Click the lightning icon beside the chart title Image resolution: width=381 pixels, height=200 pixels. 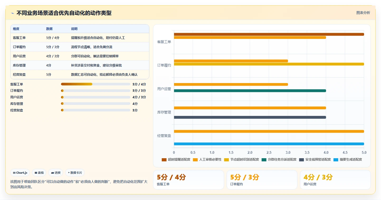12,13
